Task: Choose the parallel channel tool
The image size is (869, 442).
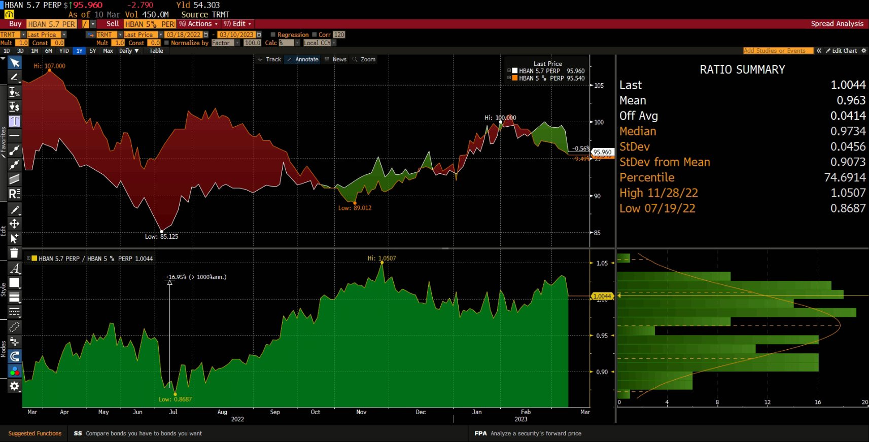Action: 14,179
